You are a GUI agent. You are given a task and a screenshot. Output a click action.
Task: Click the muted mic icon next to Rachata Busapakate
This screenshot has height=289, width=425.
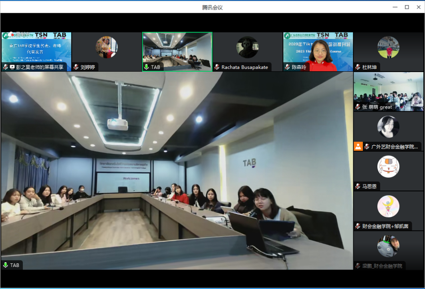coord(217,67)
